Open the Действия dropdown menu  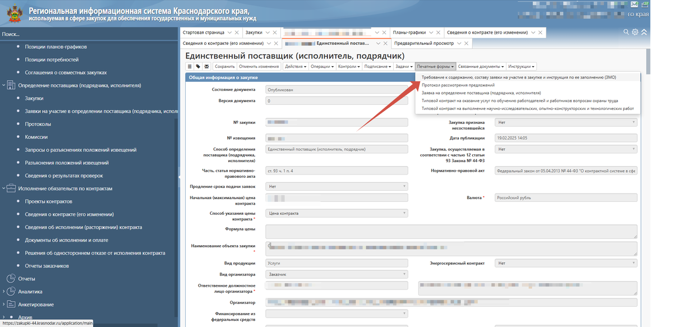[x=295, y=66]
